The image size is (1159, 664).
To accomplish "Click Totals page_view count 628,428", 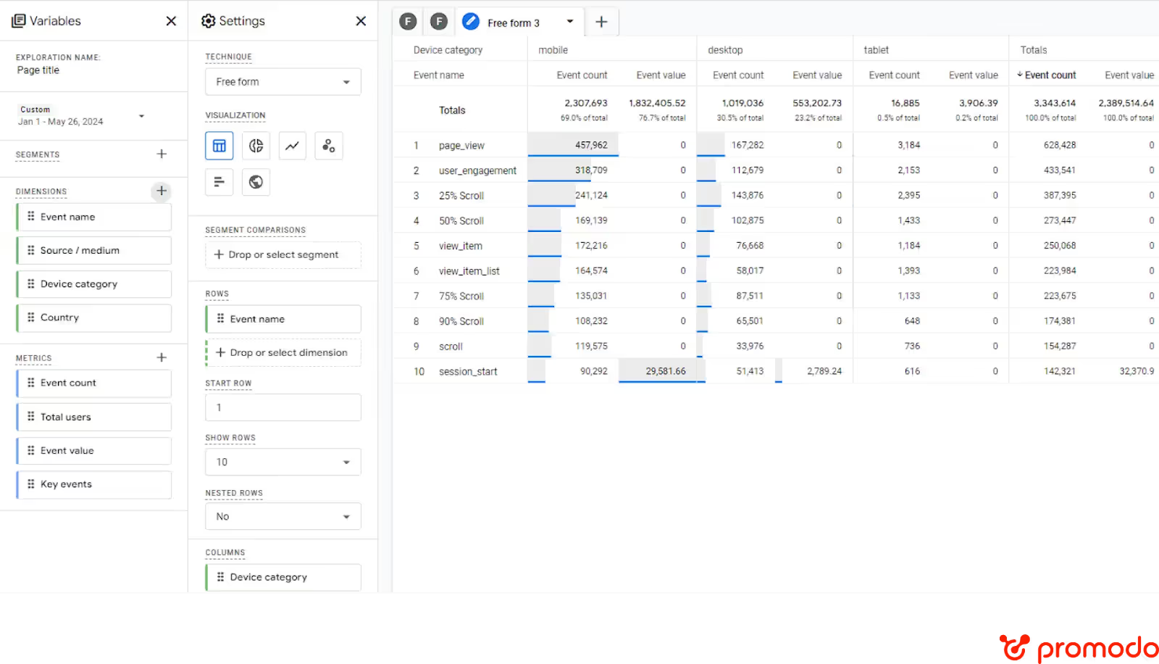I will [1060, 145].
